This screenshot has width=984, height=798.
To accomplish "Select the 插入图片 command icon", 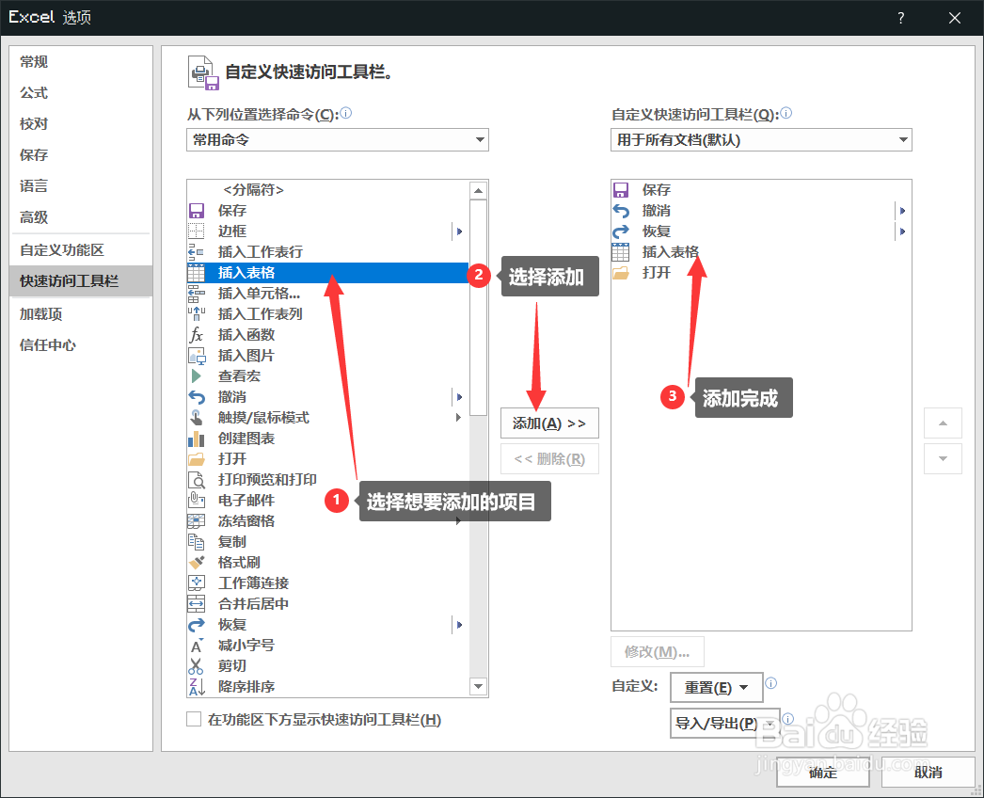I will 196,356.
